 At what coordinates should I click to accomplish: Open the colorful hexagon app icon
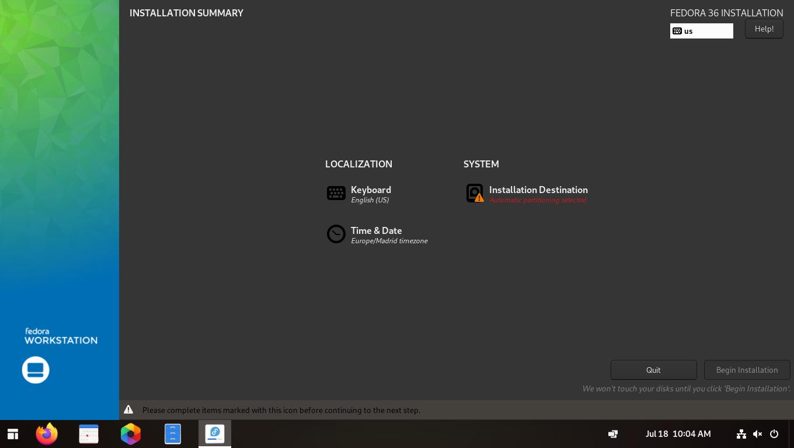131,434
